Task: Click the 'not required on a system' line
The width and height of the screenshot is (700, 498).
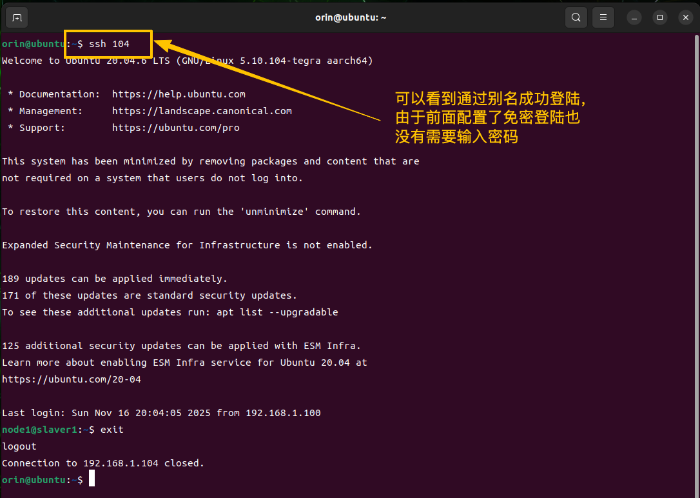Action: (152, 178)
